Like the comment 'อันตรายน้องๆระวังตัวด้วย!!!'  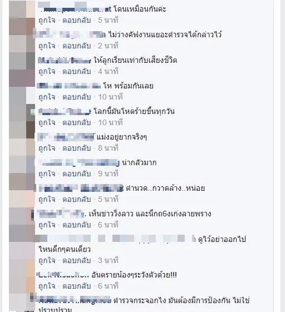click(47, 286)
